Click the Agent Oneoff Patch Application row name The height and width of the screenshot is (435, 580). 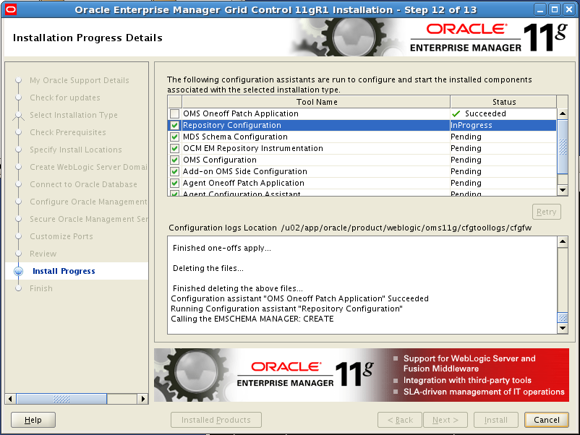click(244, 183)
